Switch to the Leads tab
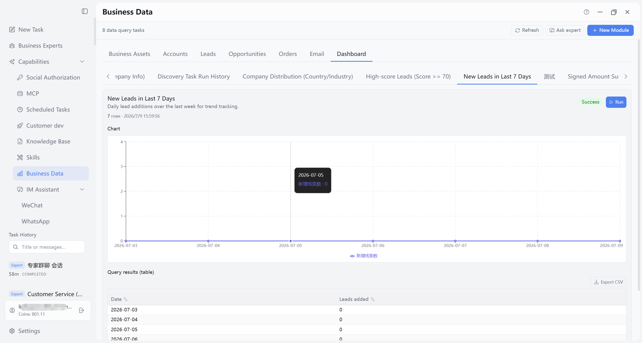 208,54
